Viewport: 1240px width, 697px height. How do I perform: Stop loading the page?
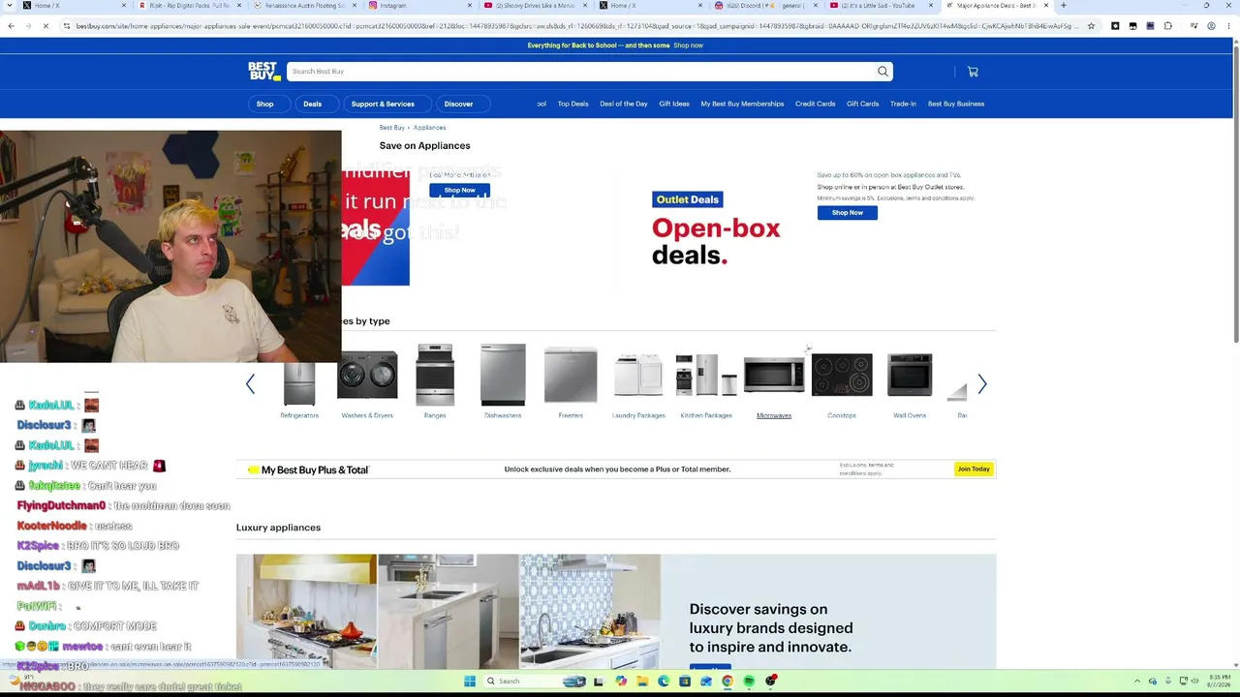pyautogui.click(x=46, y=26)
